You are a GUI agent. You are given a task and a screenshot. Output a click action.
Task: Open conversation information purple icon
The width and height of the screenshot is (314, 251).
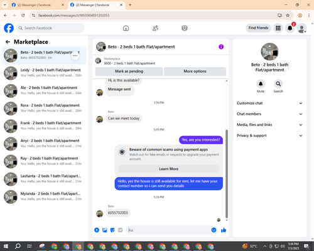coord(221,46)
